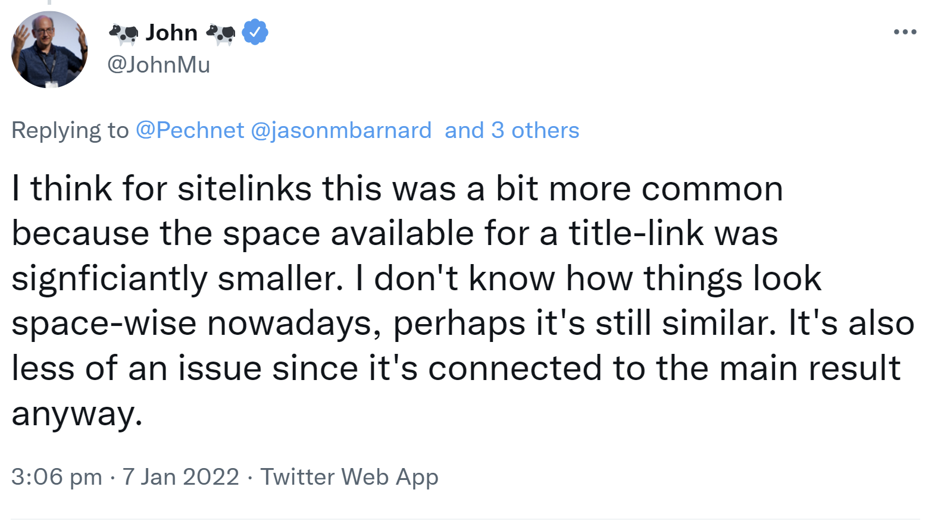Expand the 'and 3 others' reply list
This screenshot has height=521, width=941.
tap(511, 130)
